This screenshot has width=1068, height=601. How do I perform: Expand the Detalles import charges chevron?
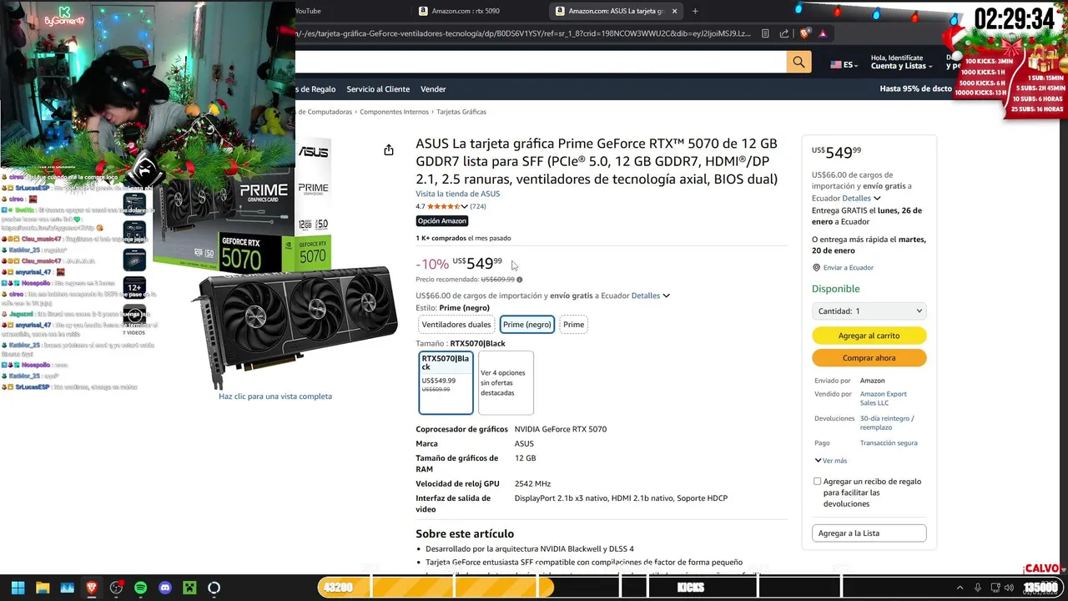coord(666,295)
